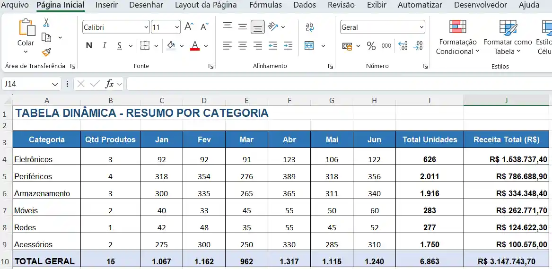The image size is (552, 269).
Task: Apply red font color A icon
Action: point(195,46)
